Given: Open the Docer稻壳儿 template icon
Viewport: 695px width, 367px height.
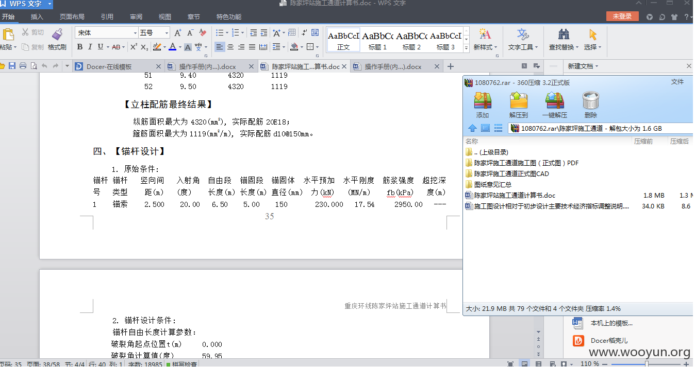Looking at the screenshot, I should click(x=578, y=340).
